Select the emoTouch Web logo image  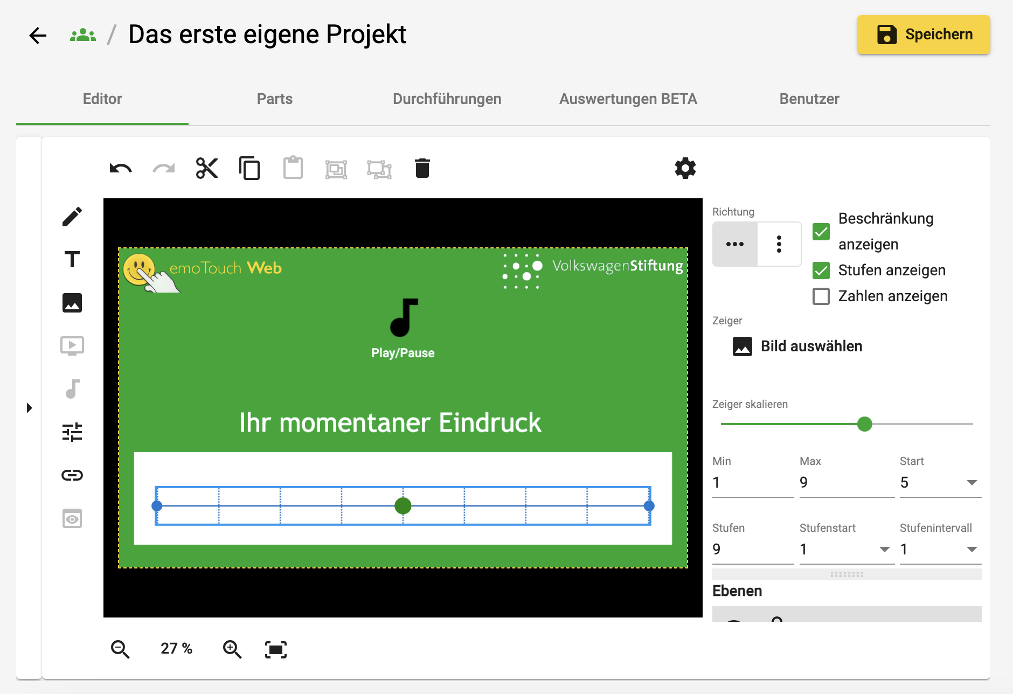coord(203,273)
